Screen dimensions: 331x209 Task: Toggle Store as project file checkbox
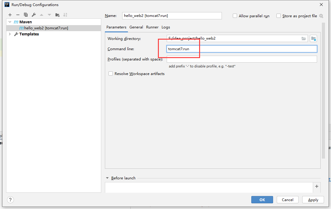click(279, 16)
